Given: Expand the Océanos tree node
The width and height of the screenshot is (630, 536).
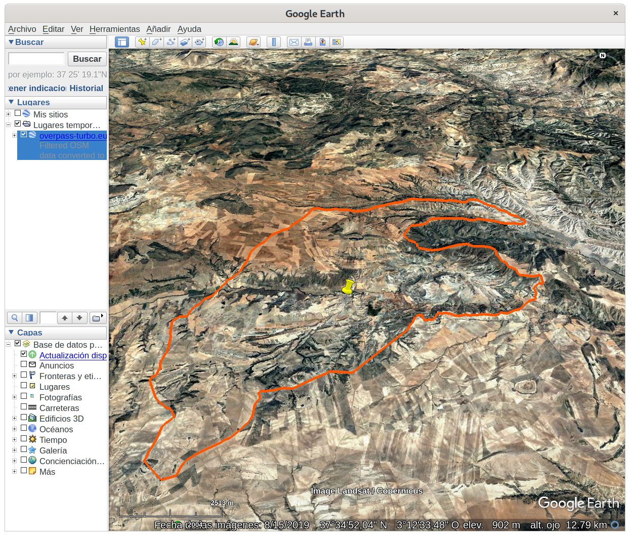Looking at the screenshot, I should (x=14, y=429).
